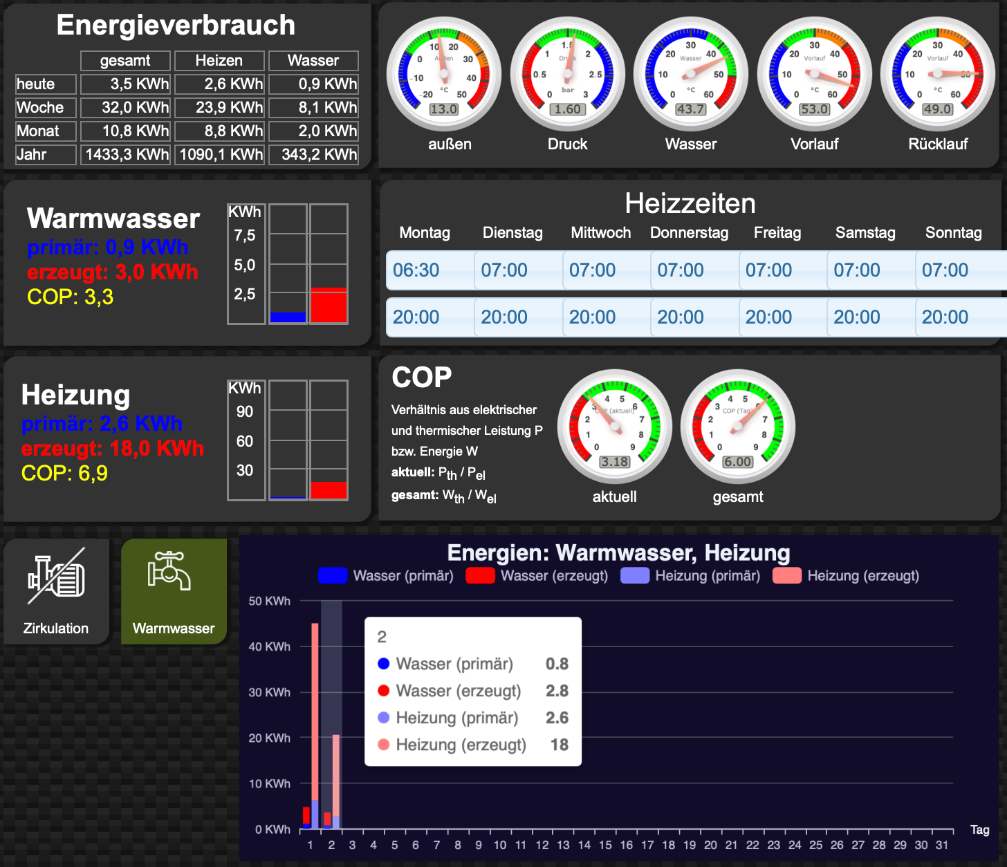Hide Heizung (erzeugt) legend series

point(845,576)
